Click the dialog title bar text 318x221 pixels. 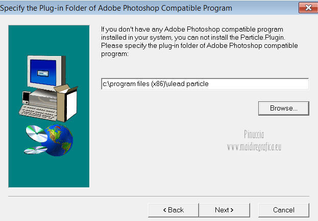[117, 8]
